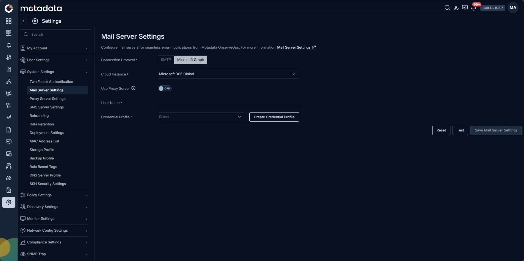Click Create Credential Profile button
This screenshot has width=524, height=261.
(x=274, y=117)
